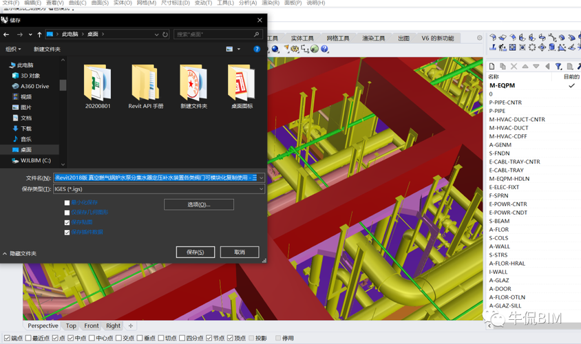Viewport: 581px width, 344px height.
Task: Expand the file name history dropdown
Action: [x=261, y=178]
